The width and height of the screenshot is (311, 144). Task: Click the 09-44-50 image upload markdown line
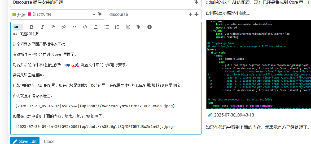[94, 127]
